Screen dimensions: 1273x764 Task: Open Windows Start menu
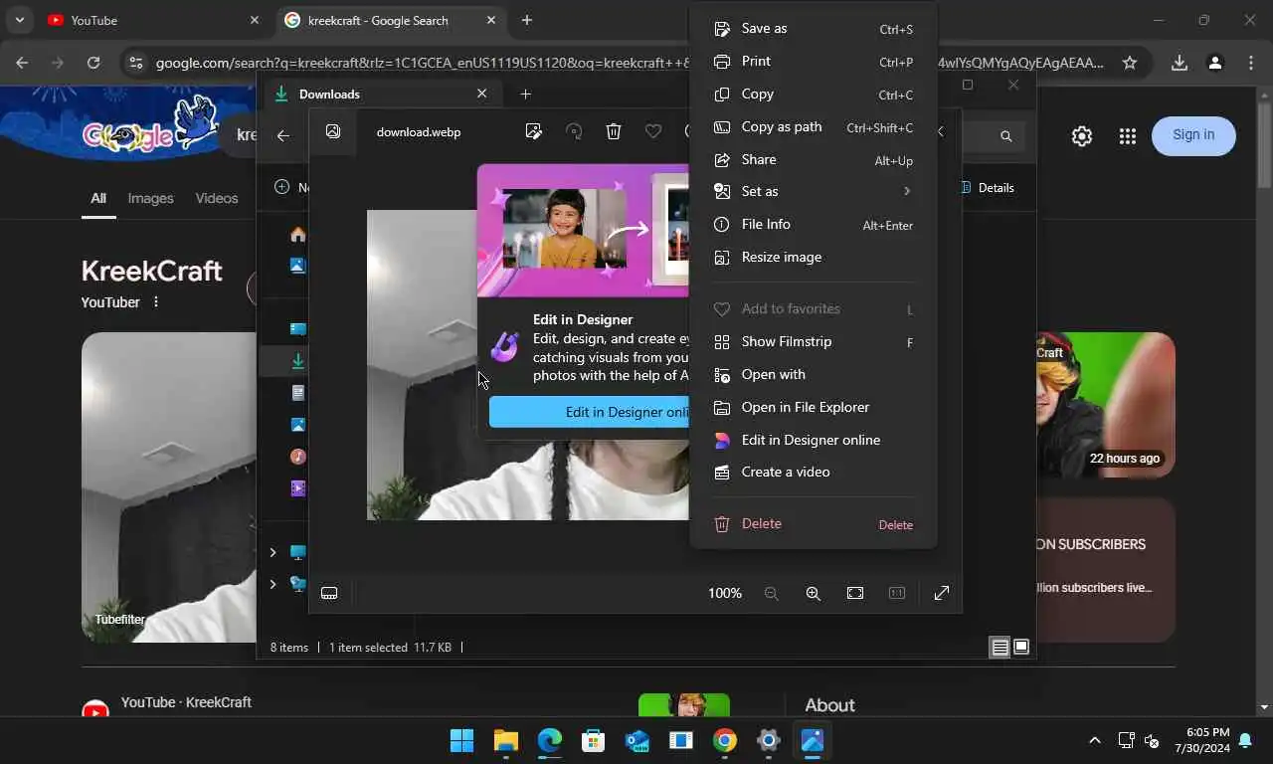click(x=462, y=740)
